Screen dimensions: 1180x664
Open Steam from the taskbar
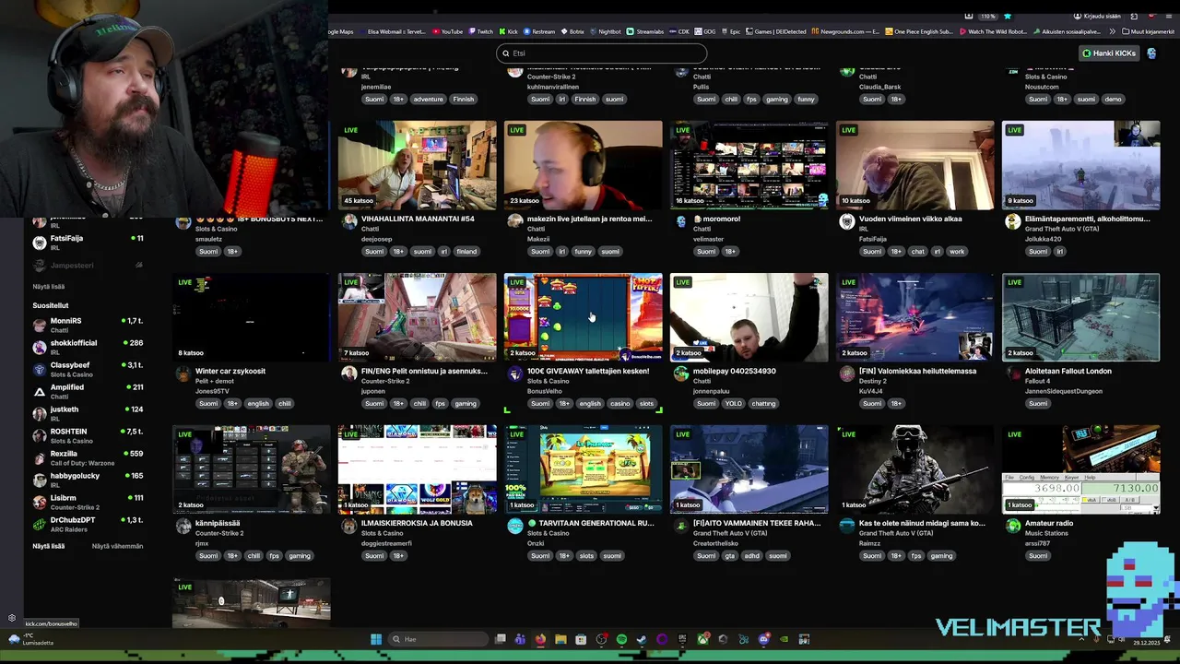point(642,639)
